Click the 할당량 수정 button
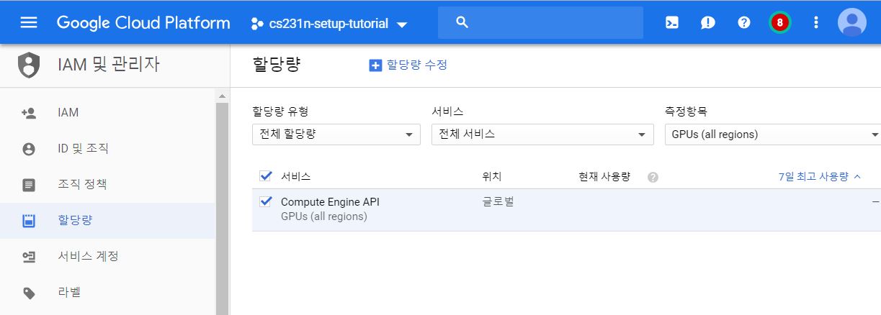The image size is (881, 315). pyautogui.click(x=408, y=65)
